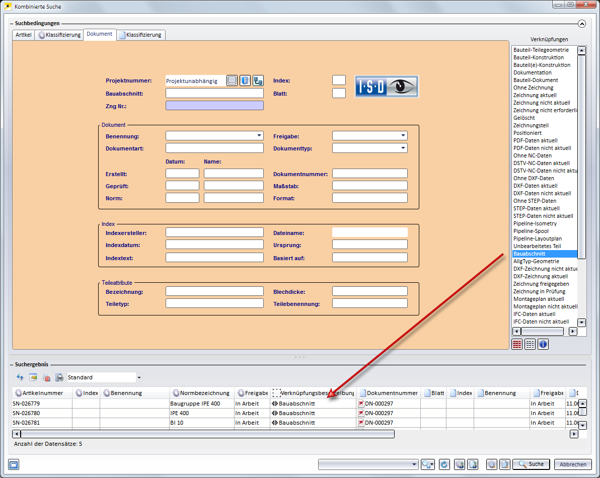Switch to Klassifizierung tab with document icon
Image resolution: width=600 pixels, height=478 pixels.
pos(141,35)
